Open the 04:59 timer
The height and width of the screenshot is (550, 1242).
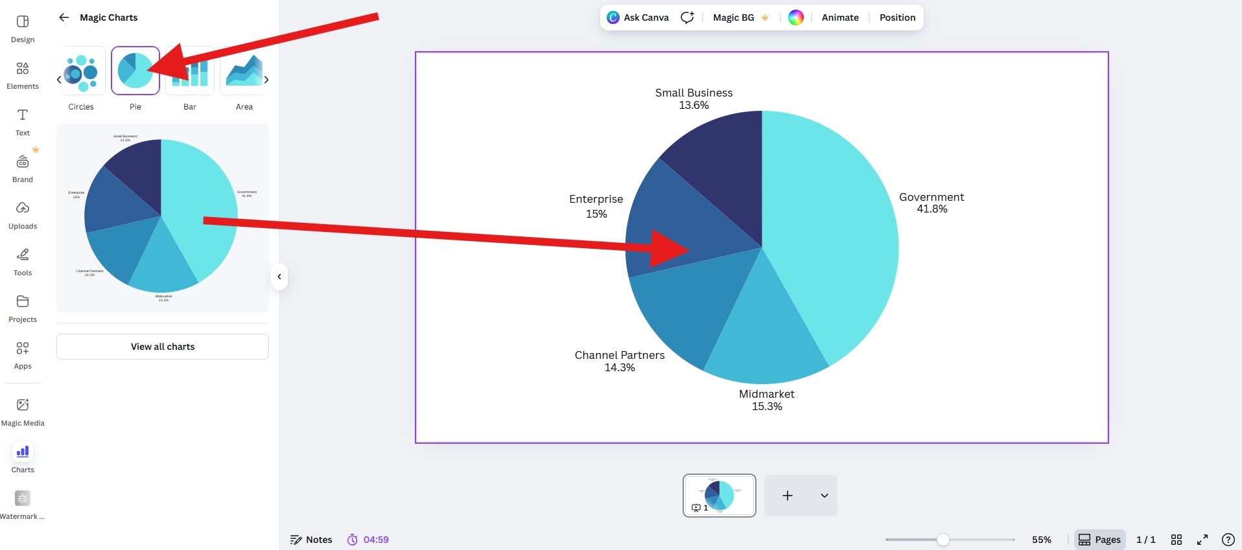point(368,540)
